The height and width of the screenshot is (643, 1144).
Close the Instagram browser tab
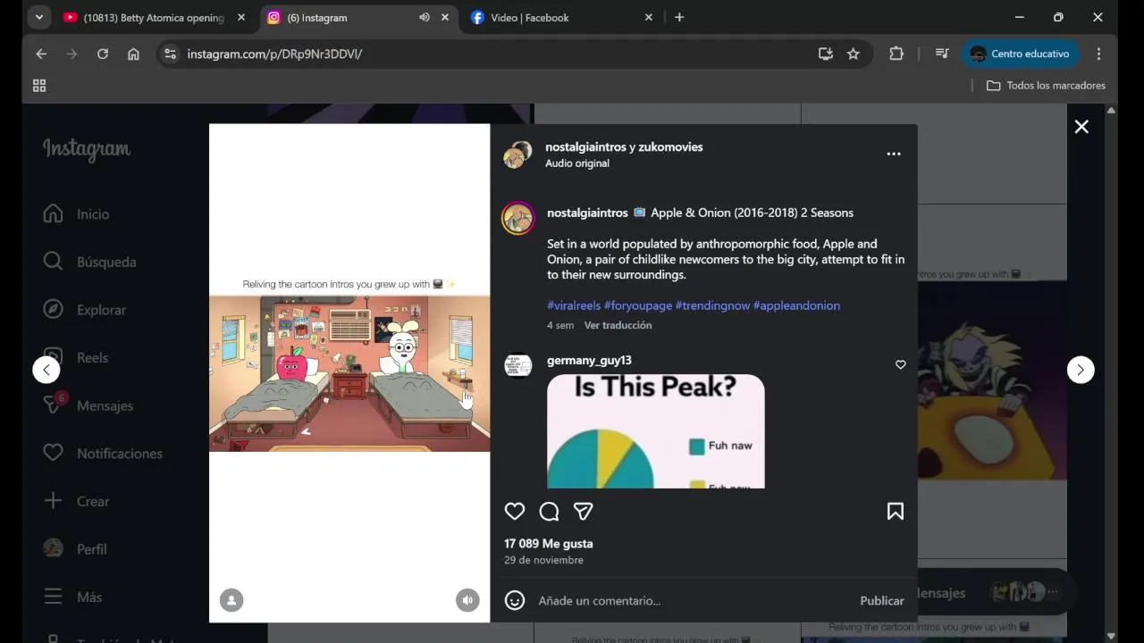coord(445,17)
